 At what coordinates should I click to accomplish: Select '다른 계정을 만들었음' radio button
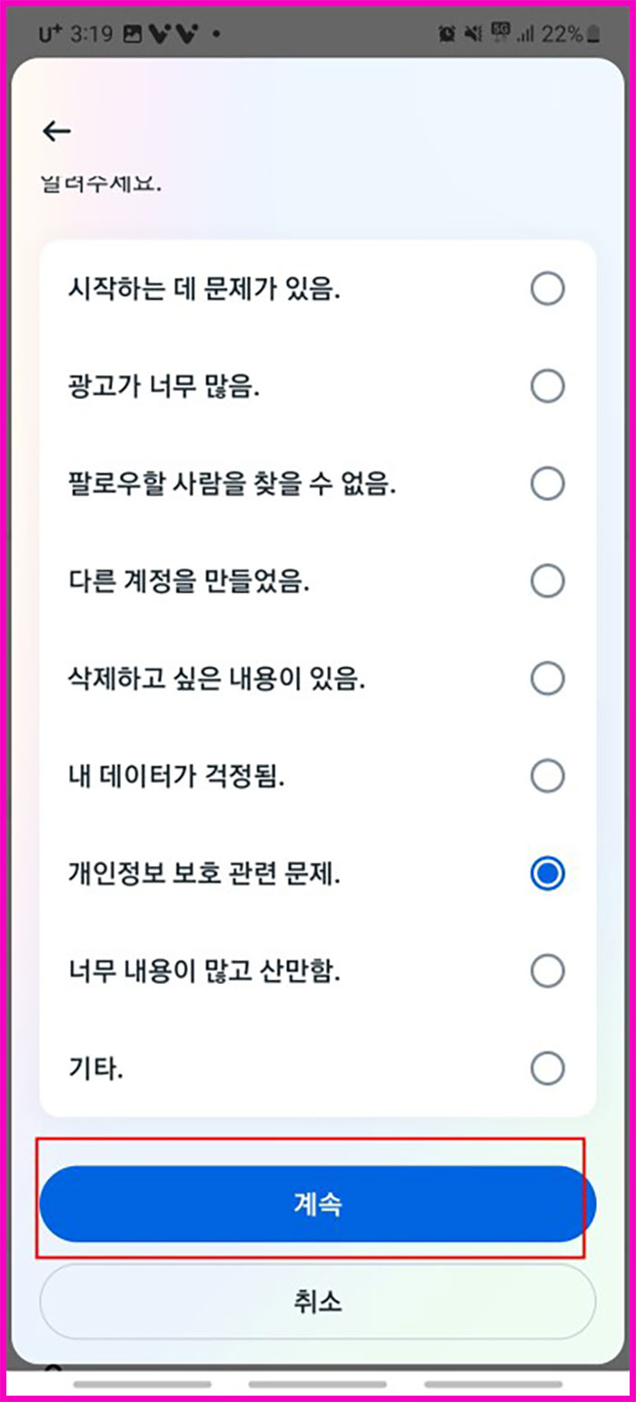coord(548,581)
